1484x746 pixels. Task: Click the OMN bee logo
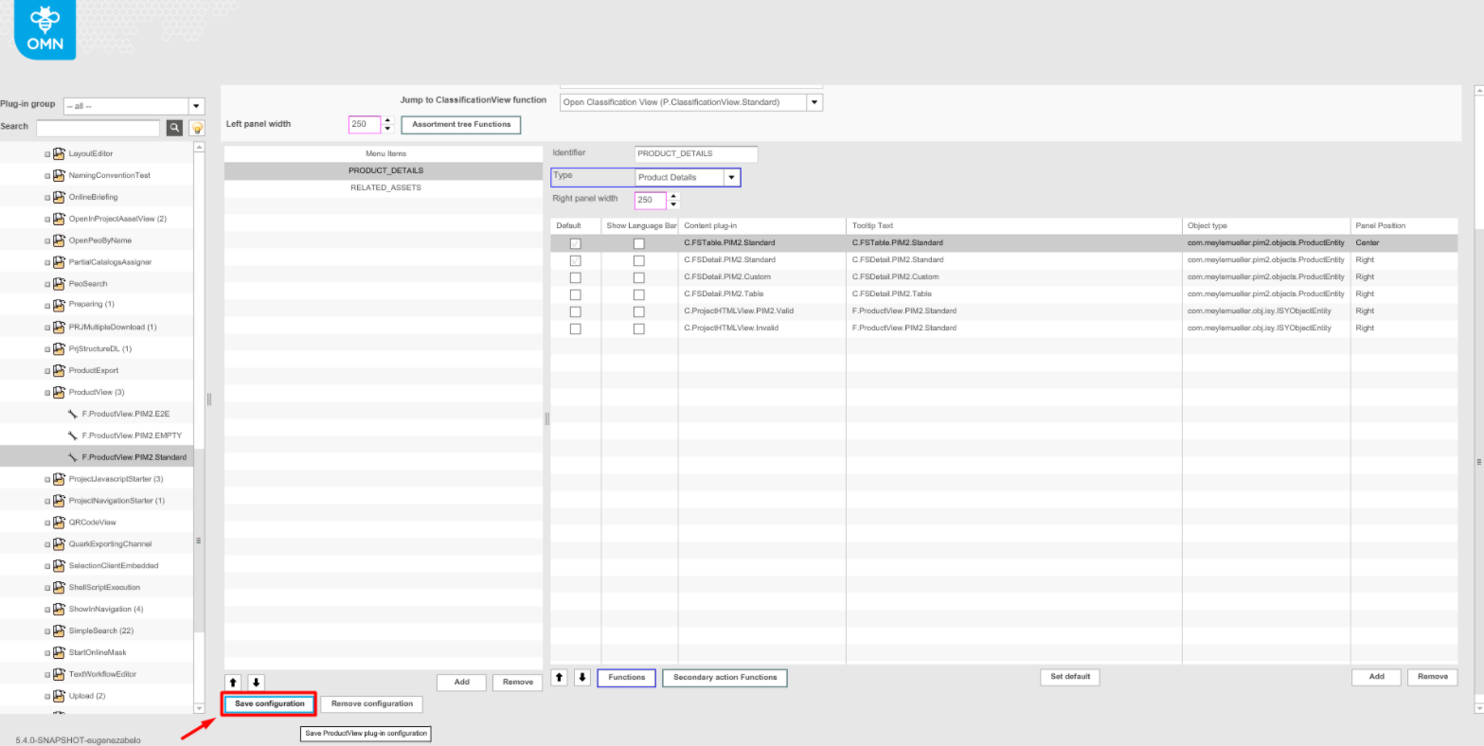[x=44, y=29]
